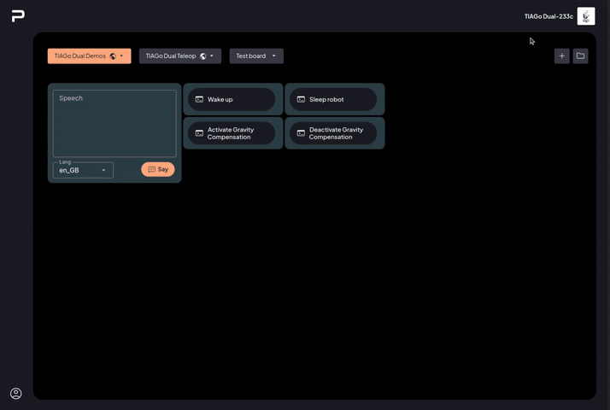
Task: Focus the Speech text input area
Action: (114, 124)
